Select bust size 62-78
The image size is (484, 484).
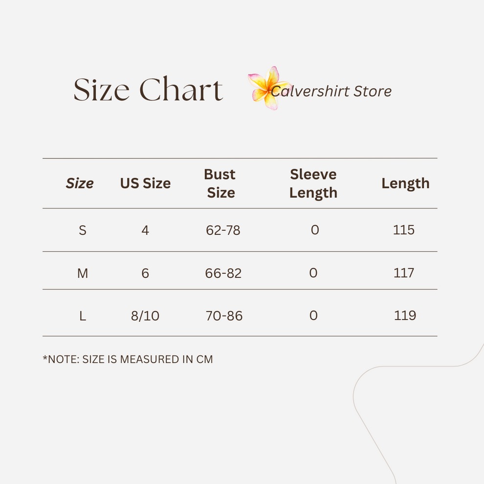(223, 230)
